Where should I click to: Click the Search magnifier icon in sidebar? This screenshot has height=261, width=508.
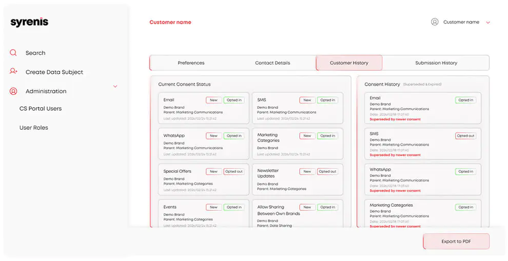click(13, 53)
